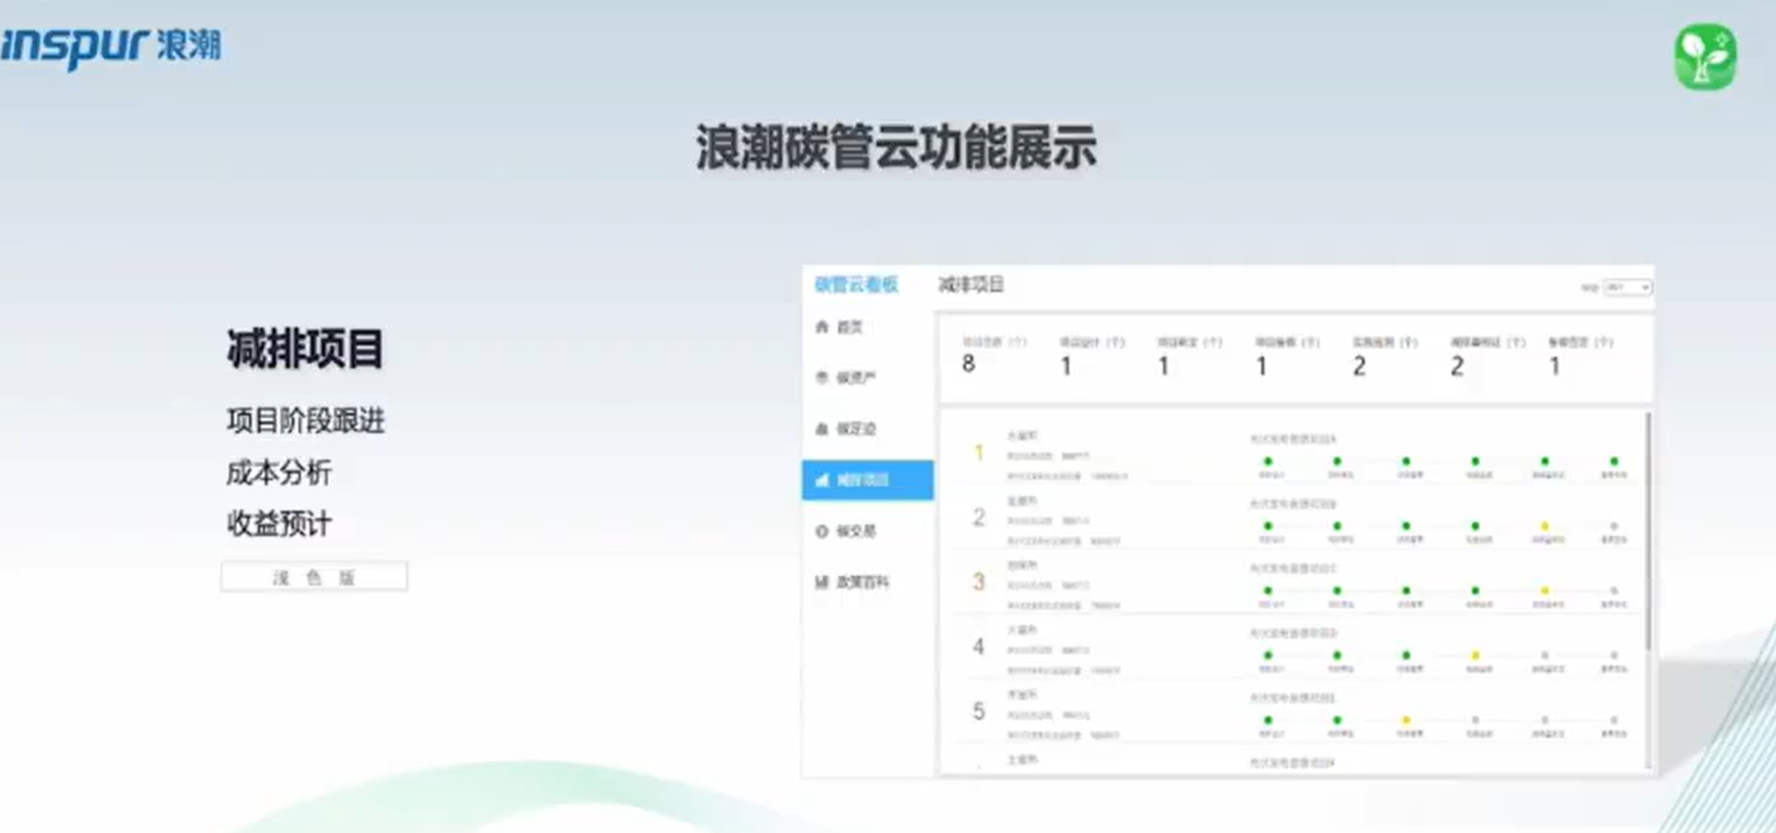Click the total project count 8

coord(969,364)
